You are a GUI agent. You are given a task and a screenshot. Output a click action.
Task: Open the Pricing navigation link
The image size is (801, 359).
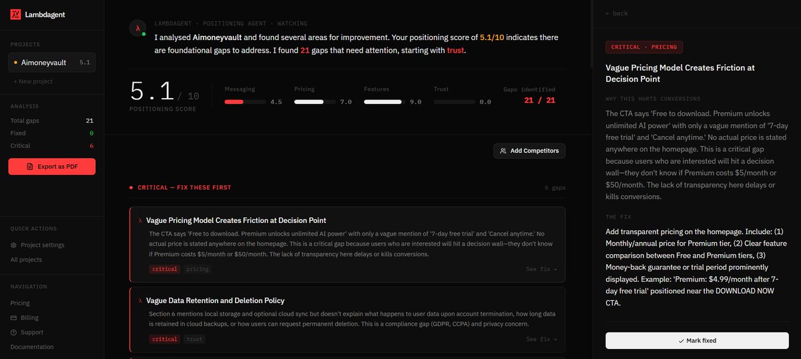tap(20, 303)
